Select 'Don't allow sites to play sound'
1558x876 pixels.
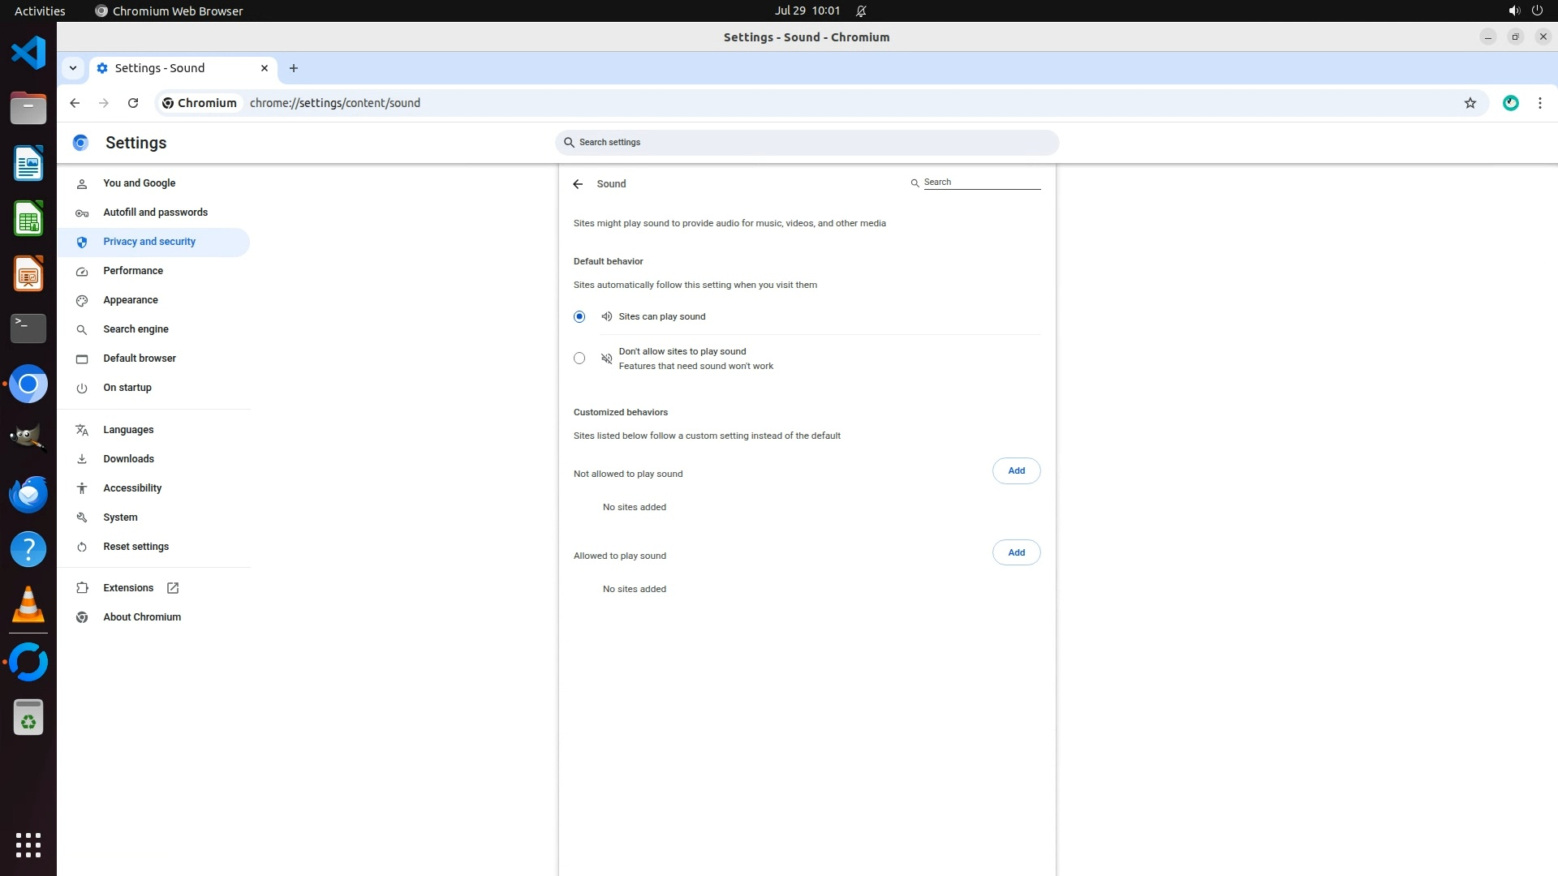579,358
